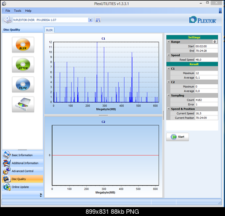The image size is (225, 216).
Task: Expand sidebar overflow chevron at bottom
Action: tap(41, 195)
